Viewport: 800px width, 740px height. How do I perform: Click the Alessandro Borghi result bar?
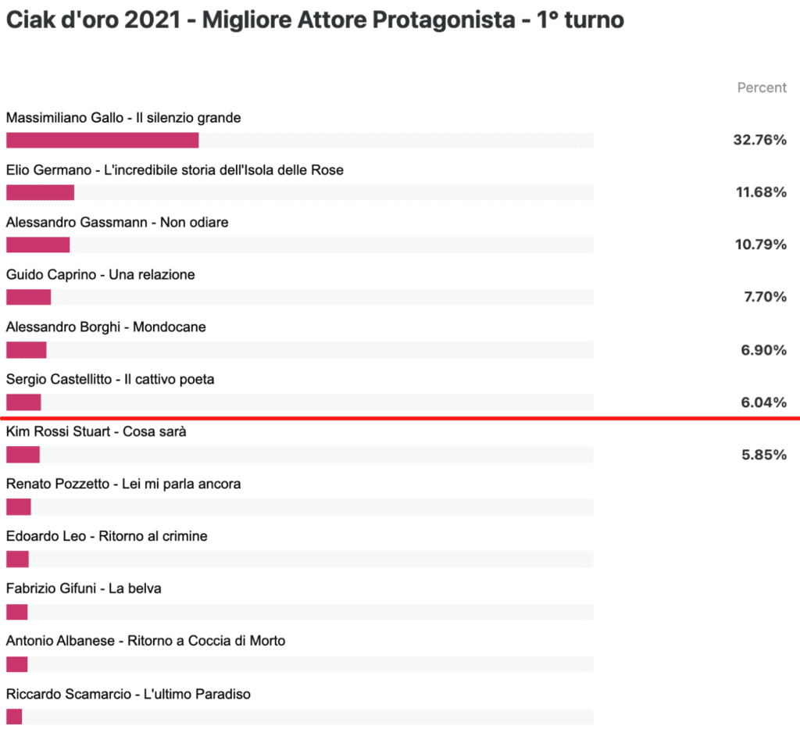(299, 350)
